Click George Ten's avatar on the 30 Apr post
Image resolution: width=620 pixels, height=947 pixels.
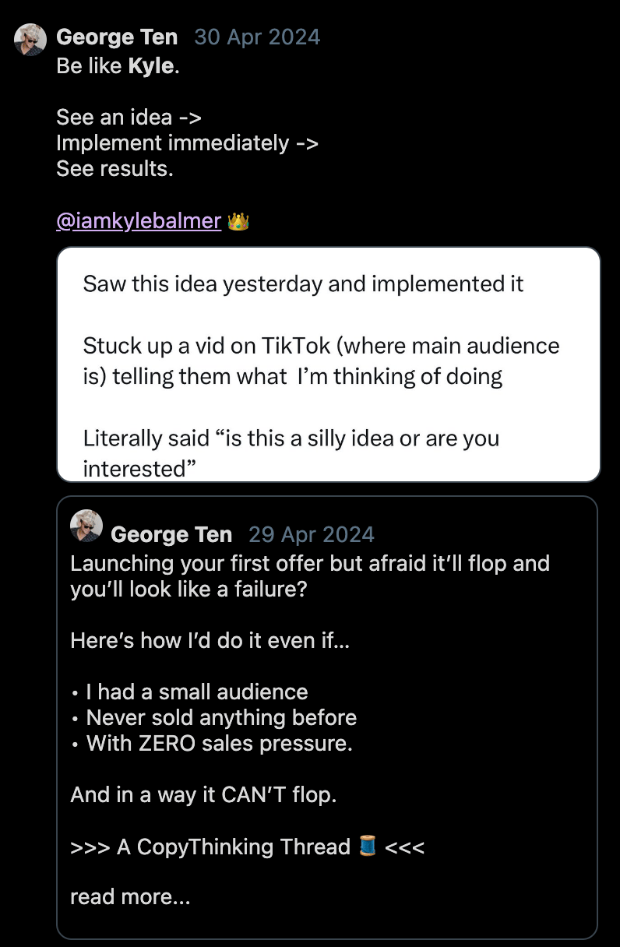tap(30, 39)
